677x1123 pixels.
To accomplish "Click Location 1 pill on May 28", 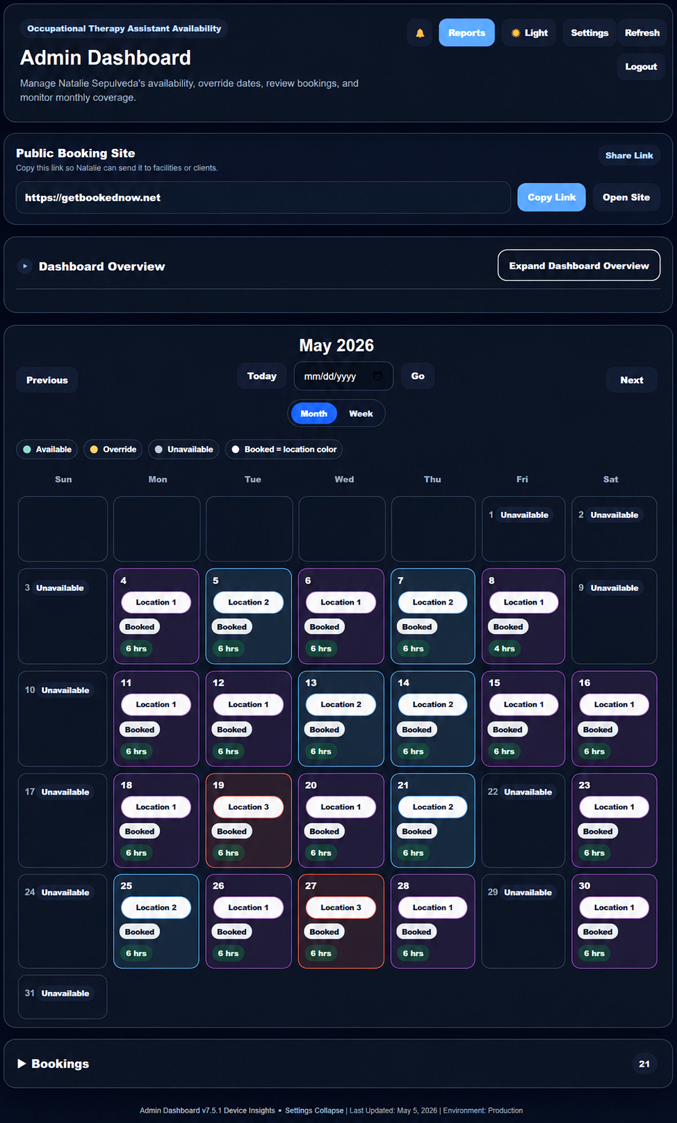I will pyautogui.click(x=433, y=907).
